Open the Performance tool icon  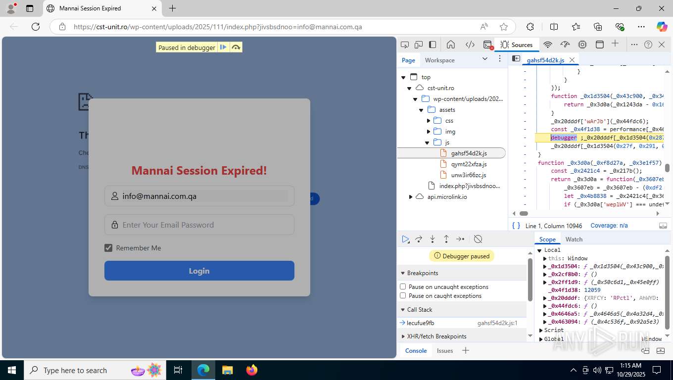pos(565,45)
